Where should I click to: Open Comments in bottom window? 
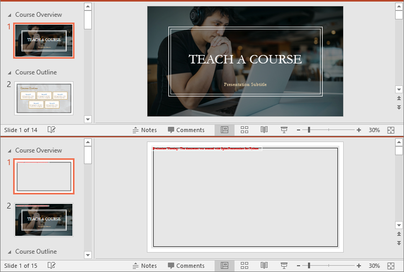[186, 266]
